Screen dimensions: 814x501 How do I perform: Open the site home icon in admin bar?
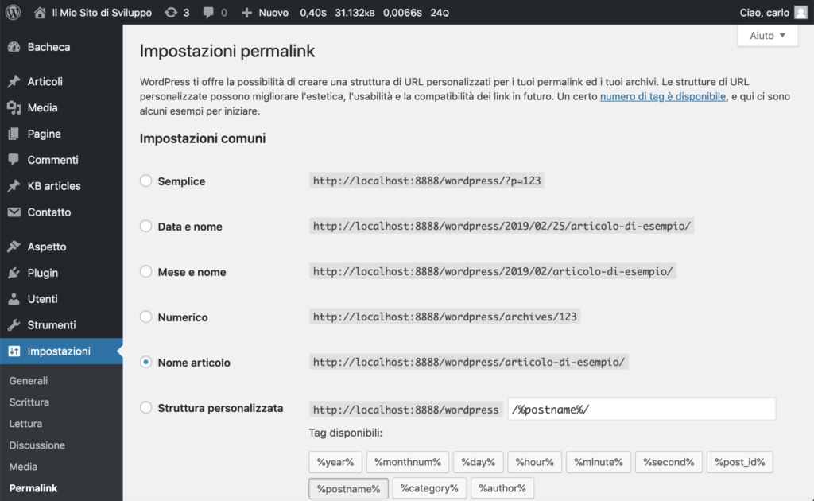(40, 13)
